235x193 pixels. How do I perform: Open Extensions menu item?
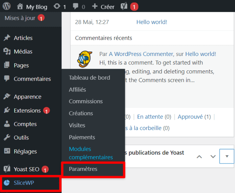tap(27, 111)
